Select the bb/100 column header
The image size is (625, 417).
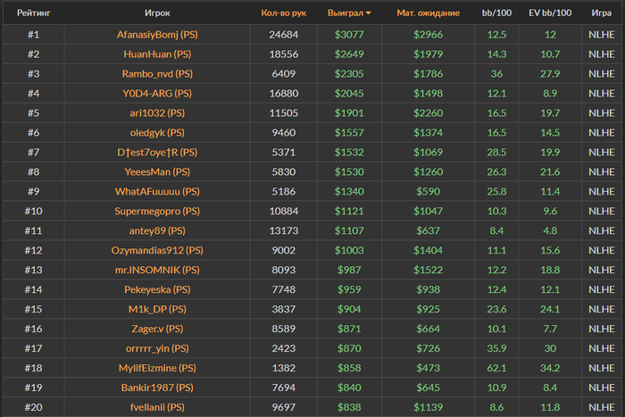point(497,13)
